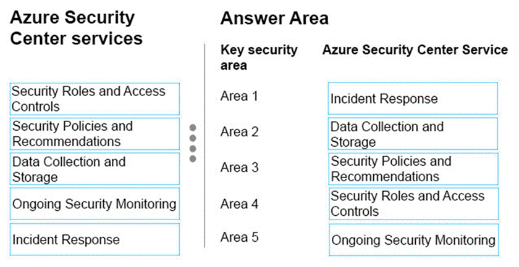519x267 pixels.
Task: Click Security Policies and Recommendations in the left services list
Action: [95, 134]
